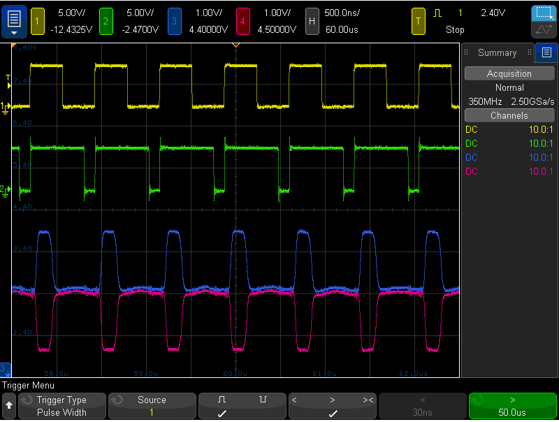Select the red channel 4 button

242,22
